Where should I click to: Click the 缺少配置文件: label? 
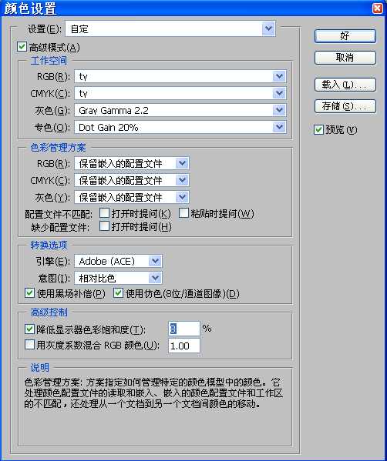click(x=60, y=227)
